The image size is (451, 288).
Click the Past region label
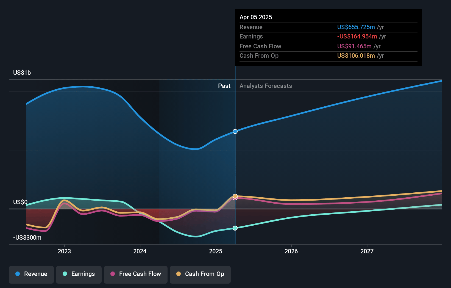click(x=224, y=86)
